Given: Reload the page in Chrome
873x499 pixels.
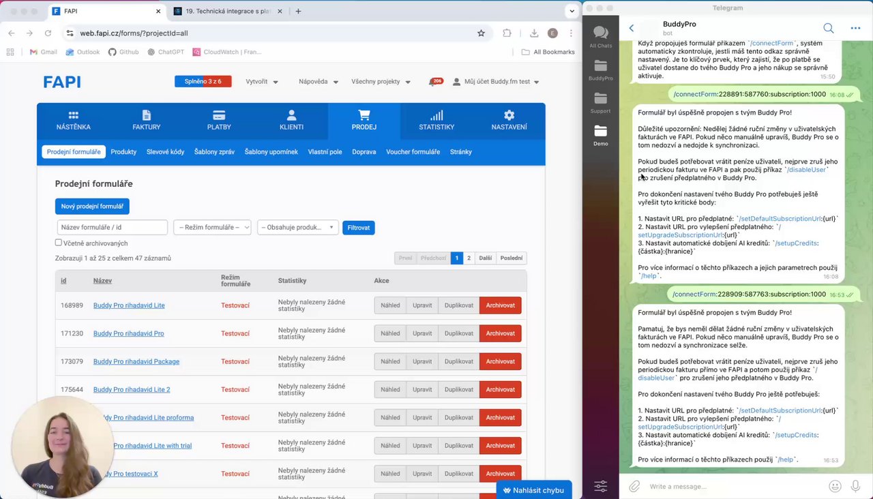Looking at the screenshot, I should pos(48,33).
